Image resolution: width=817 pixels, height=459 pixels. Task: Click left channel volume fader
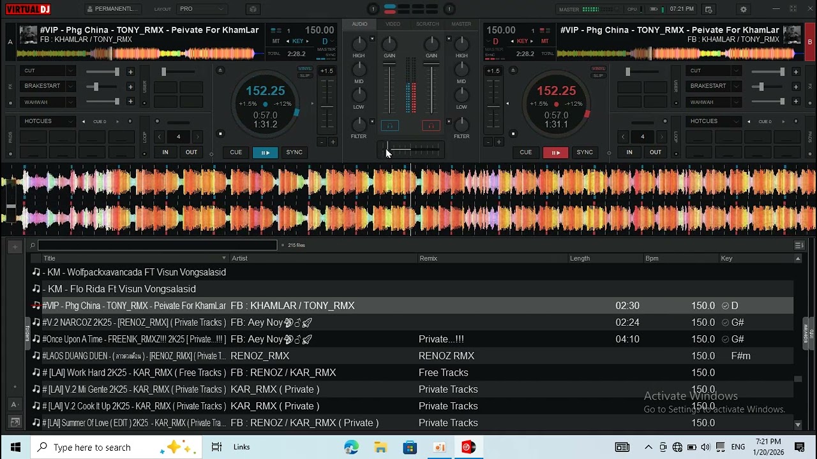390,88
